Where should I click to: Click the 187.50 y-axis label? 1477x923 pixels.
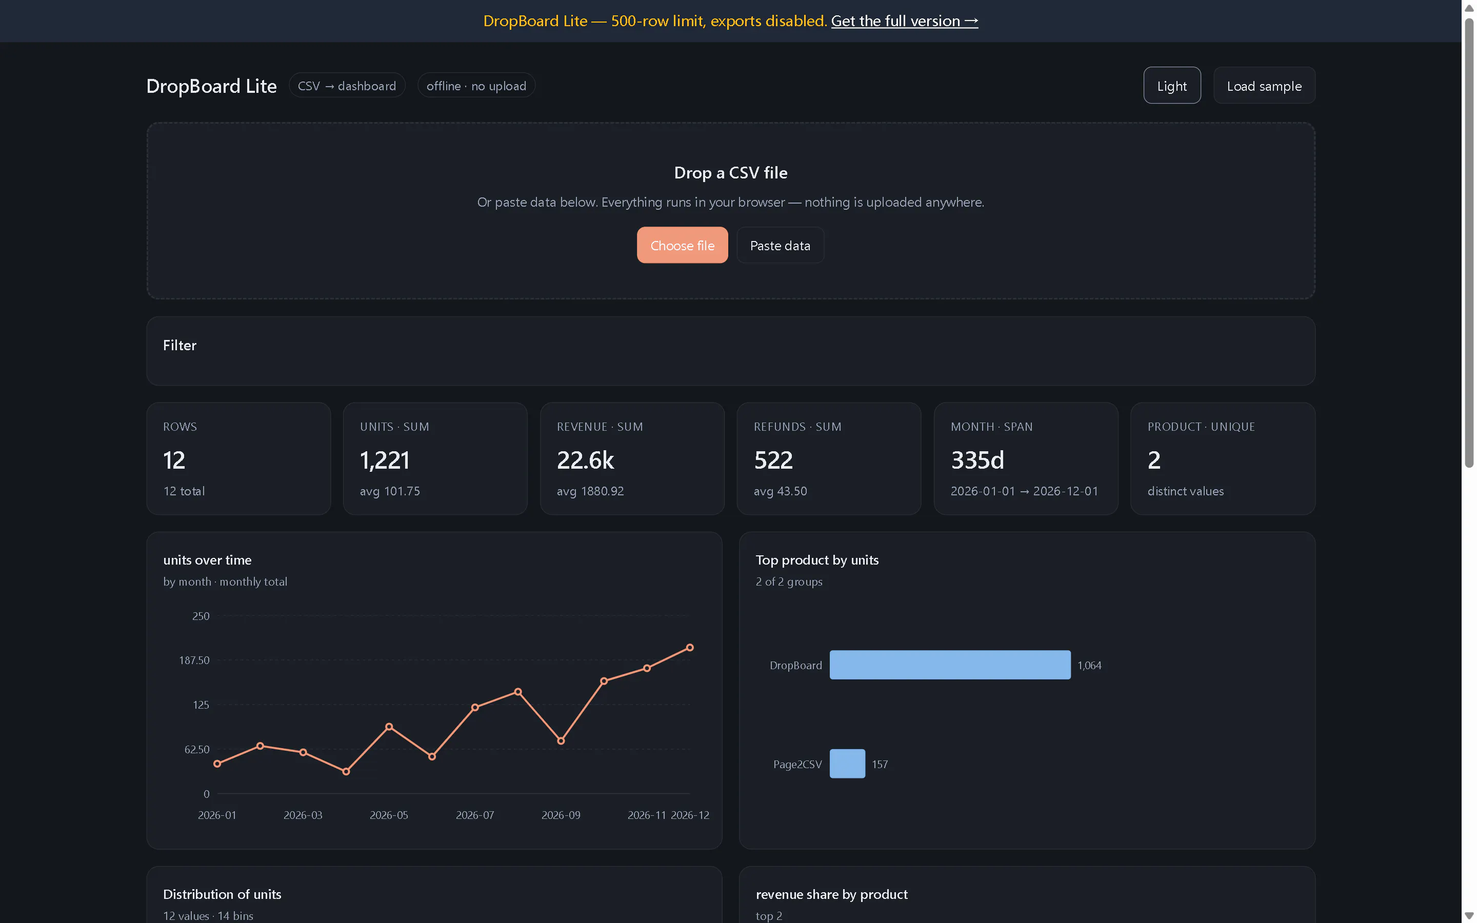193,660
